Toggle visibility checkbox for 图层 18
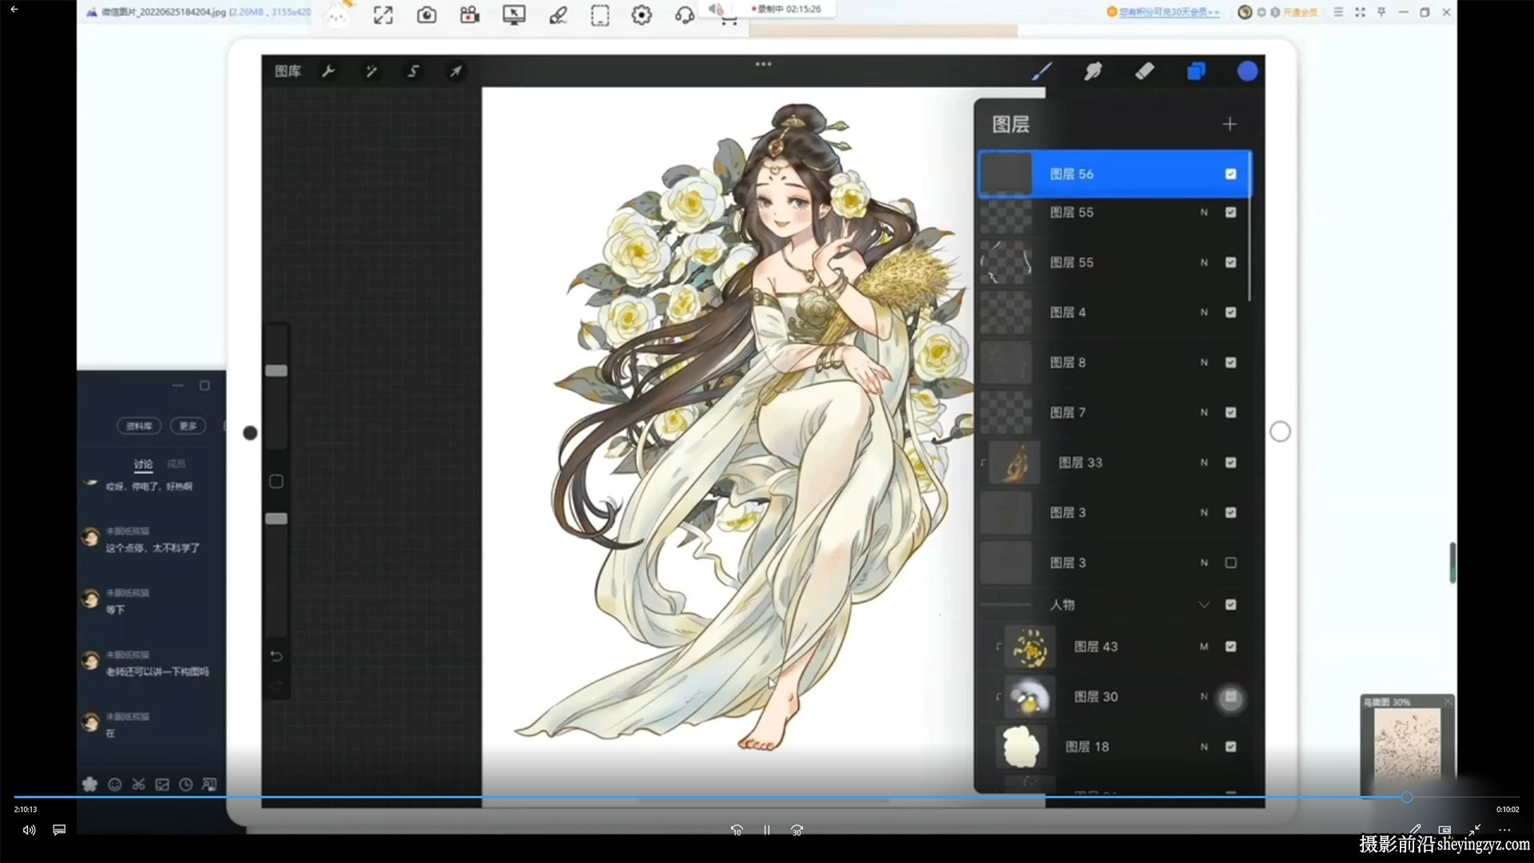The image size is (1534, 863). 1230,746
